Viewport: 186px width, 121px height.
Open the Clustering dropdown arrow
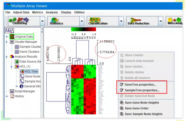tap(42, 22)
